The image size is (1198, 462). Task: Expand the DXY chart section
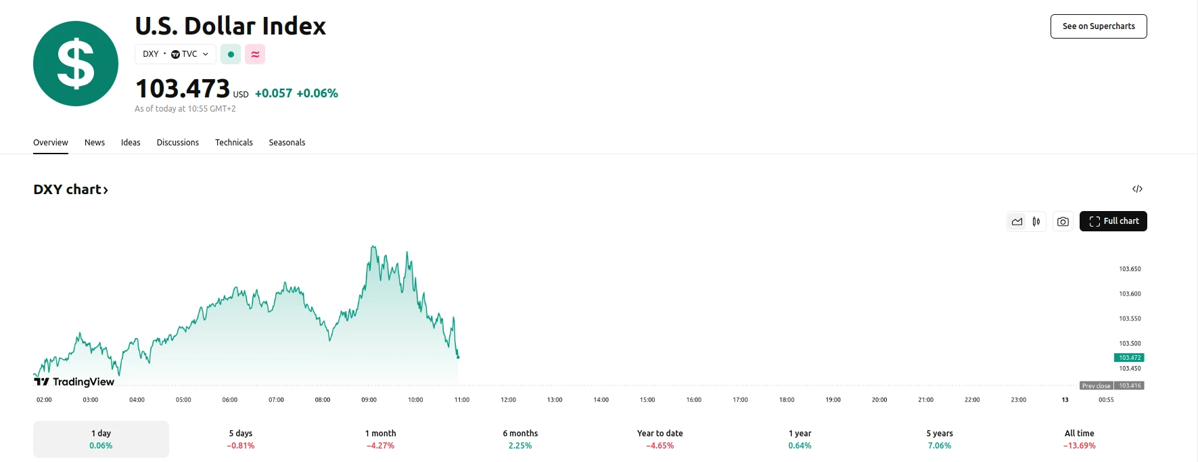(x=70, y=189)
